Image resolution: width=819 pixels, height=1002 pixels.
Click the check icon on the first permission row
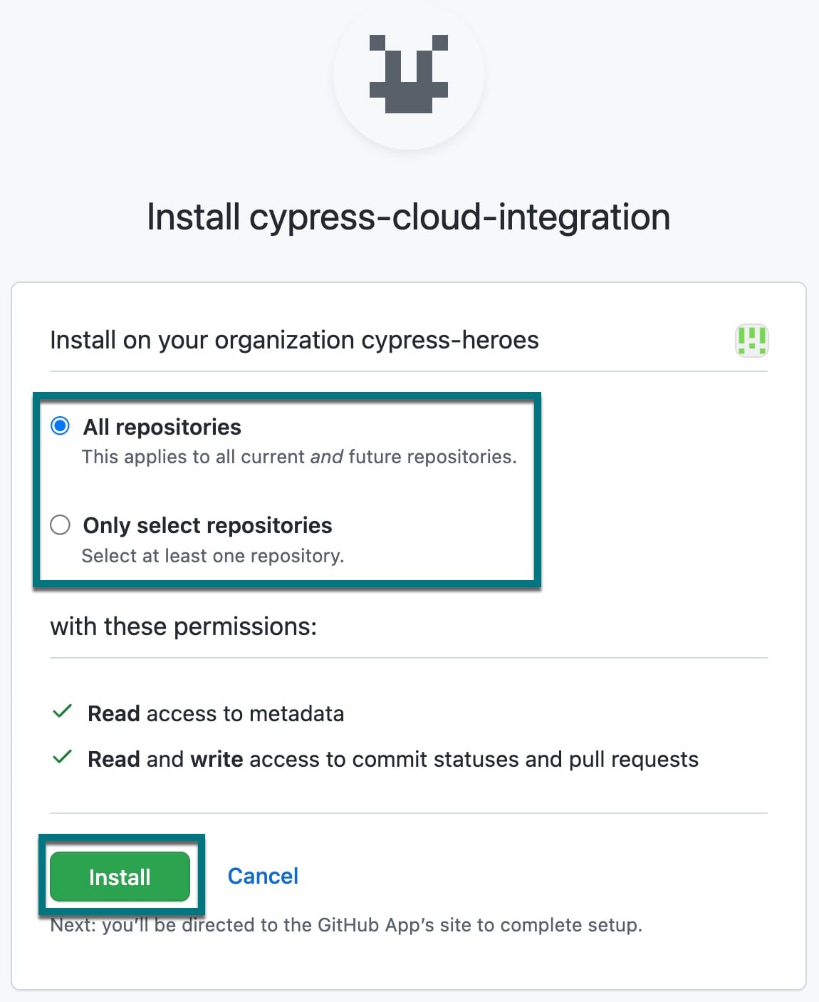pos(63,711)
